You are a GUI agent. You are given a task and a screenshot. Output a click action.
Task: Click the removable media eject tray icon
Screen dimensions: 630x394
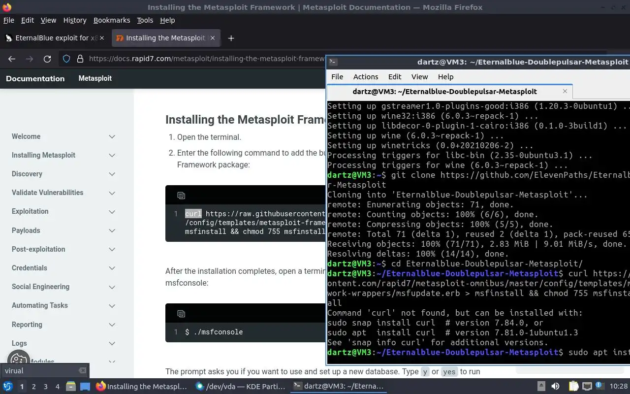click(x=541, y=387)
